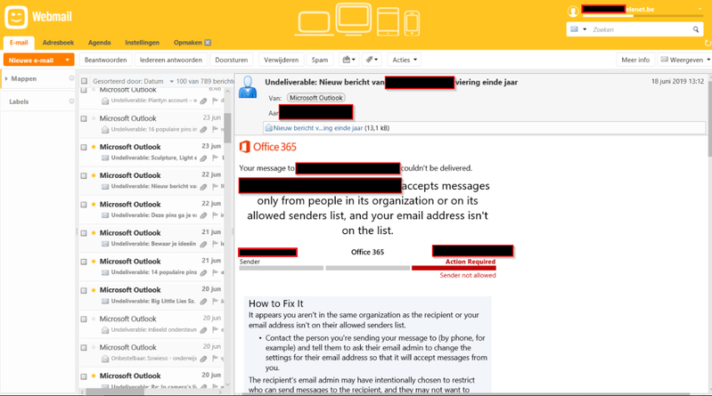Click in the Zoeken search field
The height and width of the screenshot is (396, 712).
(640, 29)
